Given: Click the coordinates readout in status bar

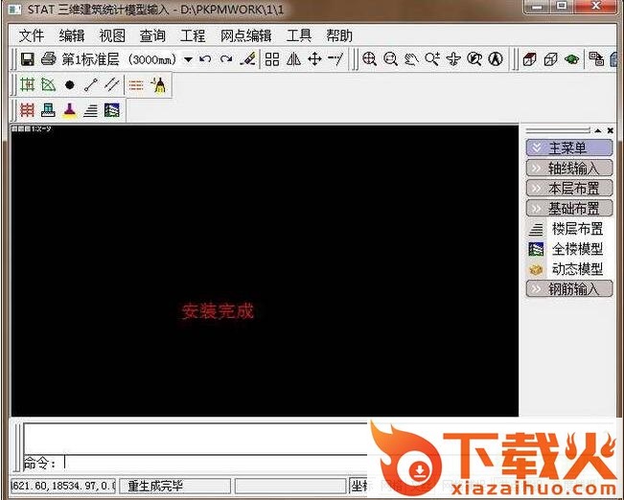Looking at the screenshot, I should tap(63, 486).
